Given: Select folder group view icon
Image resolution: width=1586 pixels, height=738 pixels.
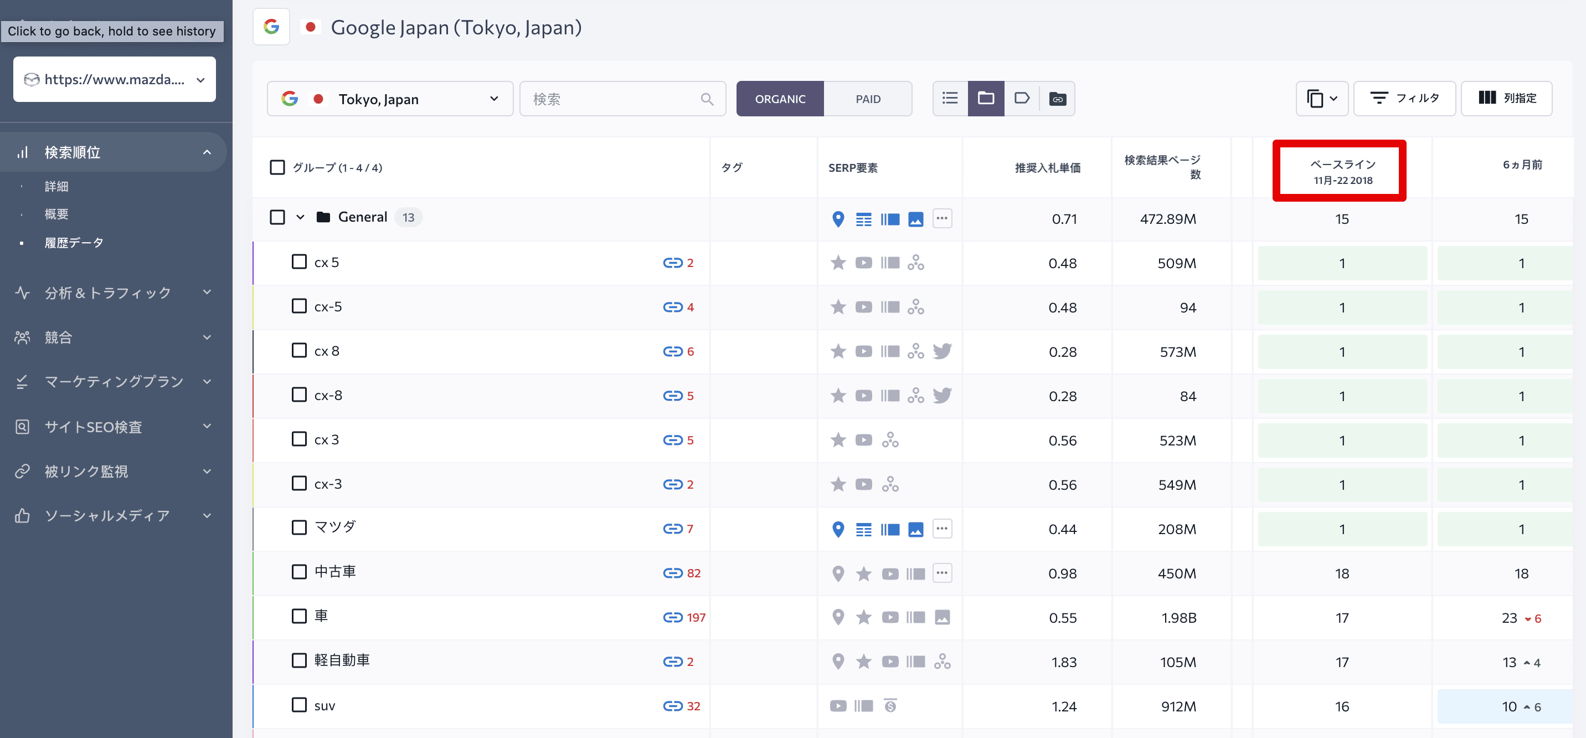Looking at the screenshot, I should tap(986, 99).
